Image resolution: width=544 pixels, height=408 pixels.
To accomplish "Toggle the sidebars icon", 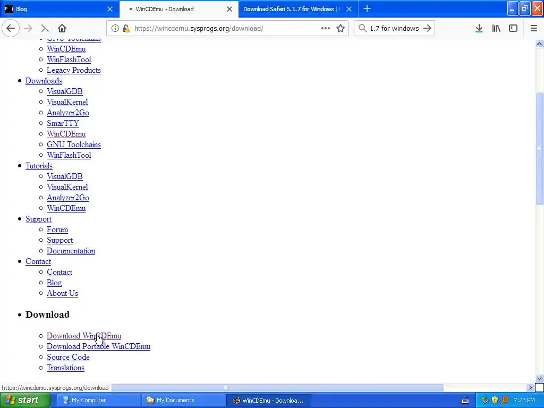I will [x=513, y=29].
